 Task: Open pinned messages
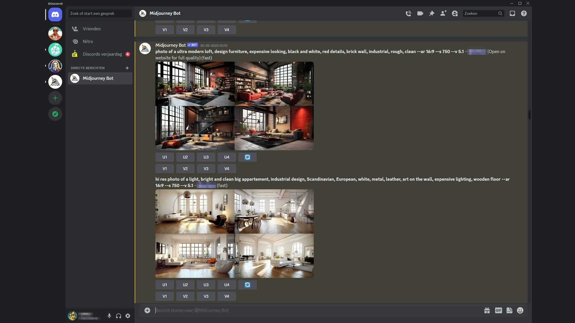coord(432,13)
